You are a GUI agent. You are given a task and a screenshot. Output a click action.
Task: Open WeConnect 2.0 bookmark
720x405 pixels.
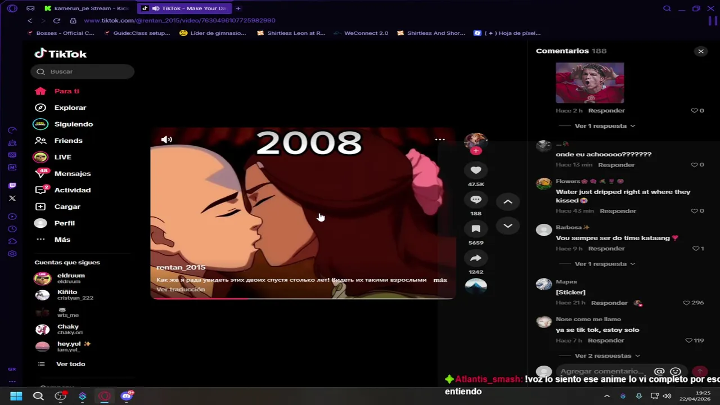tap(361, 33)
